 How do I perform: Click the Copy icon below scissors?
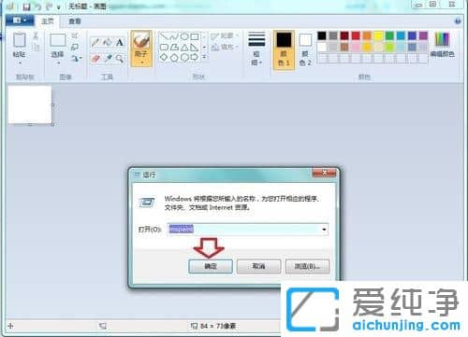point(36,48)
